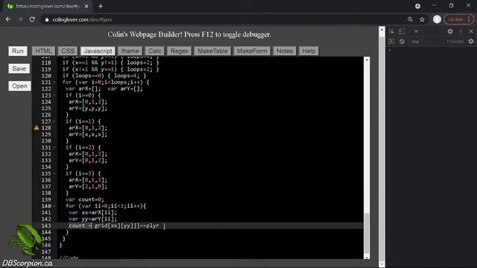Open the tab search dropdown circle icon
Image resolution: width=477 pixels, height=268 pixels.
417,6
